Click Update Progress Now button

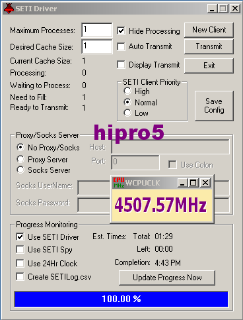point(167,278)
